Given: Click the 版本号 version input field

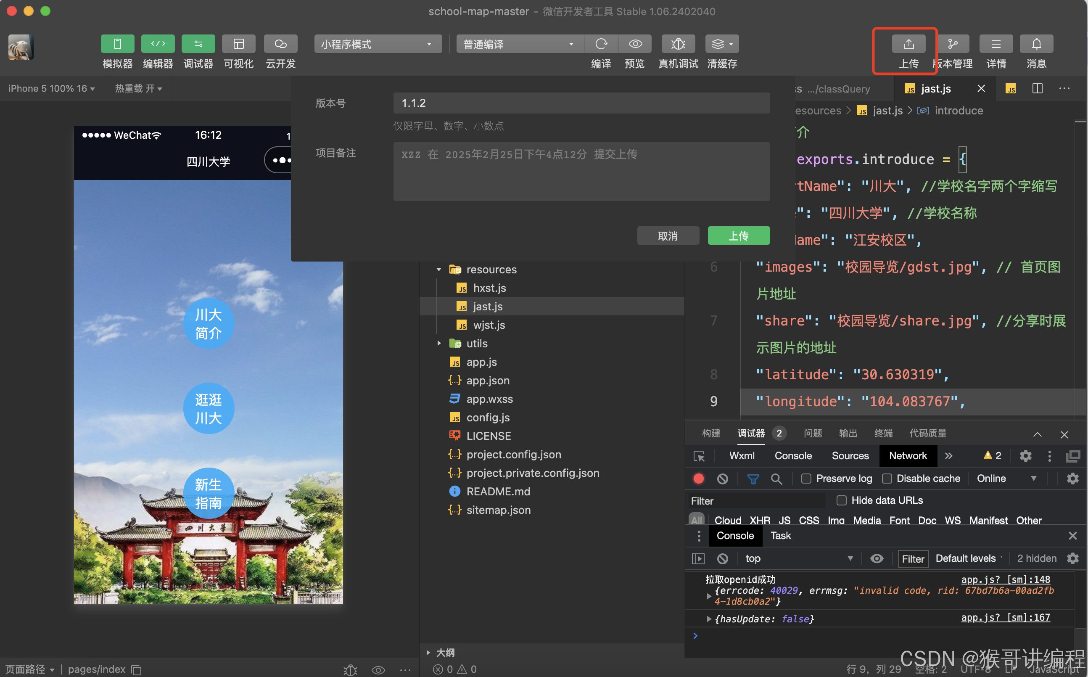Looking at the screenshot, I should tap(581, 103).
